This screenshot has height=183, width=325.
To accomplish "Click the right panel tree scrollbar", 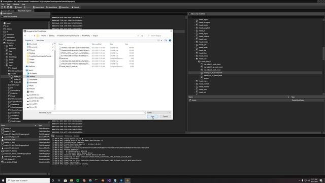I will (x=324, y=53).
